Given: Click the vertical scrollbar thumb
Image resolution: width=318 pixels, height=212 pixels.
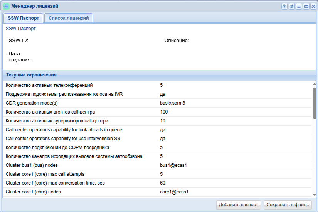Looking at the screenshot, I should (x=315, y=102).
